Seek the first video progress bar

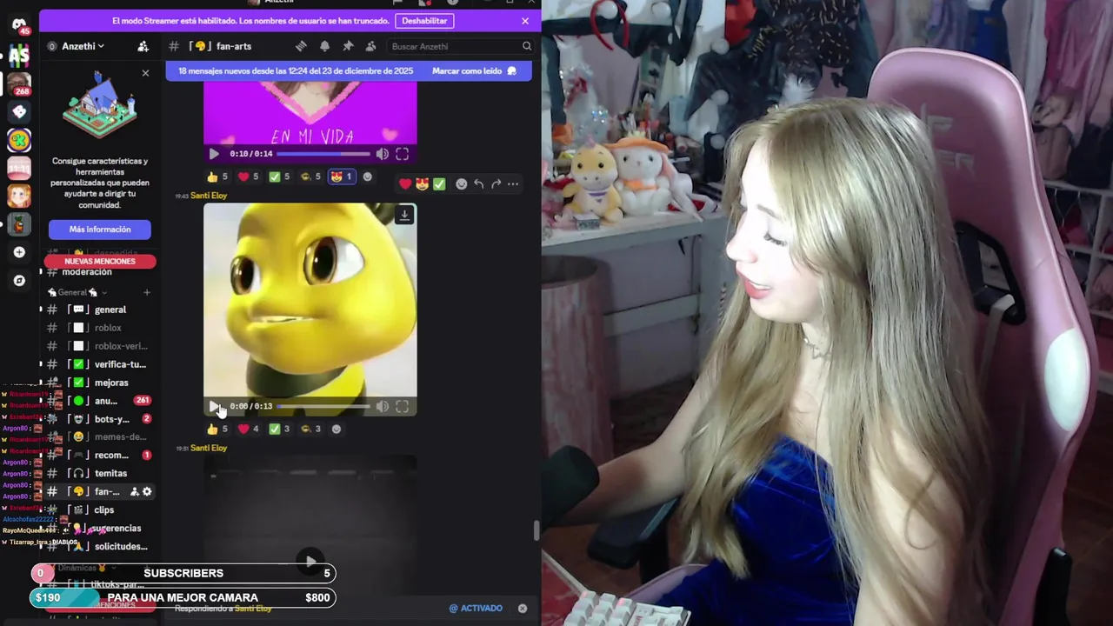(x=323, y=154)
